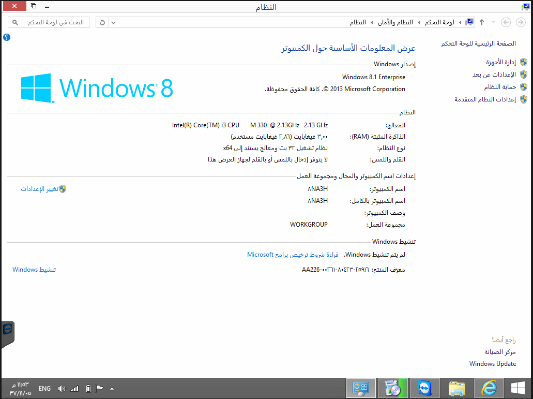This screenshot has height=399, width=533.
Task: Open الإعدادات عن بعد link
Action: [494, 75]
